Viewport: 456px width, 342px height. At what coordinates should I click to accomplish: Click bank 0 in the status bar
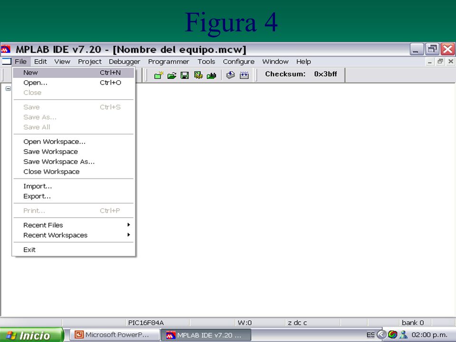[x=413, y=323]
